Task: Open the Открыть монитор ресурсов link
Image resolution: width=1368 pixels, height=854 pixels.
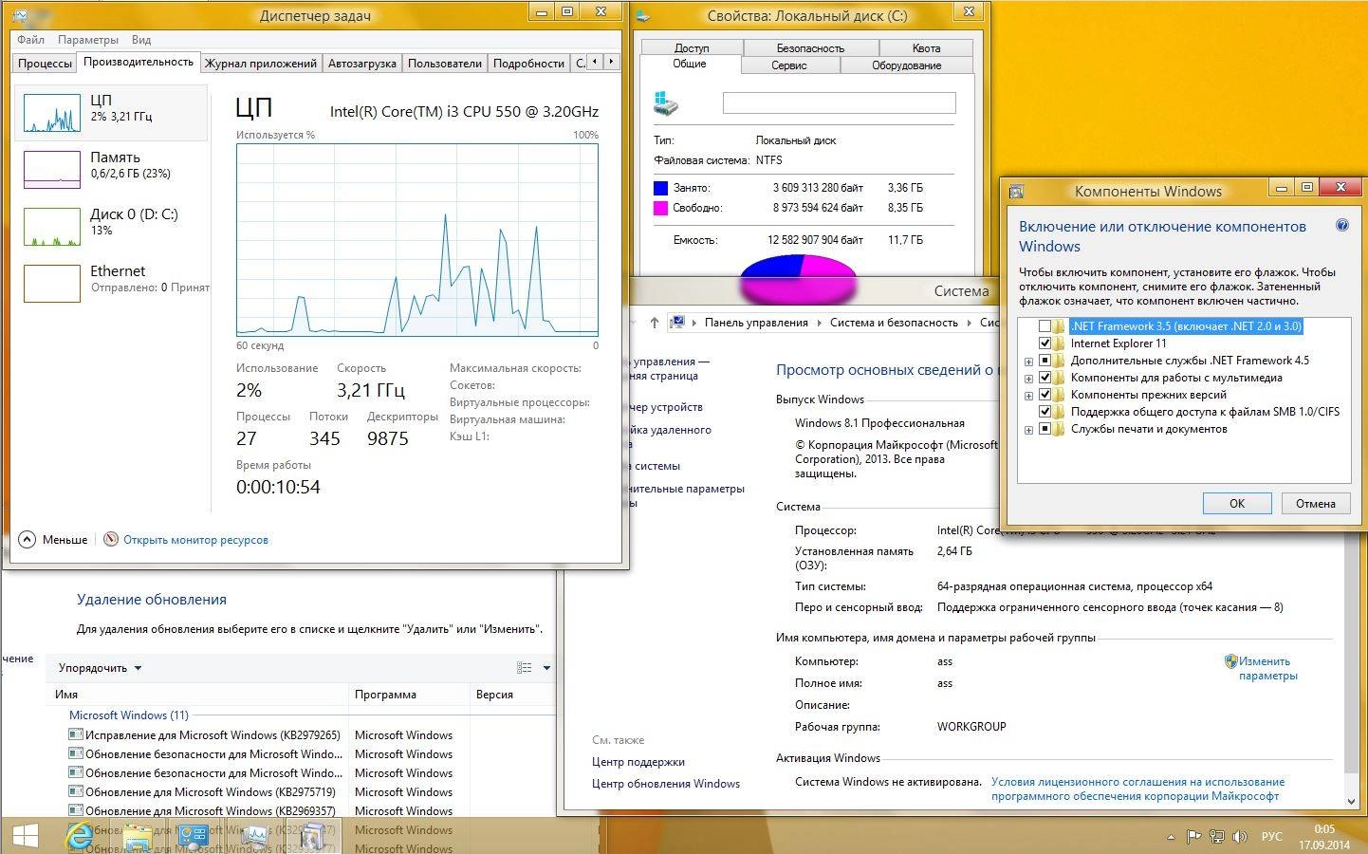Action: tap(195, 540)
